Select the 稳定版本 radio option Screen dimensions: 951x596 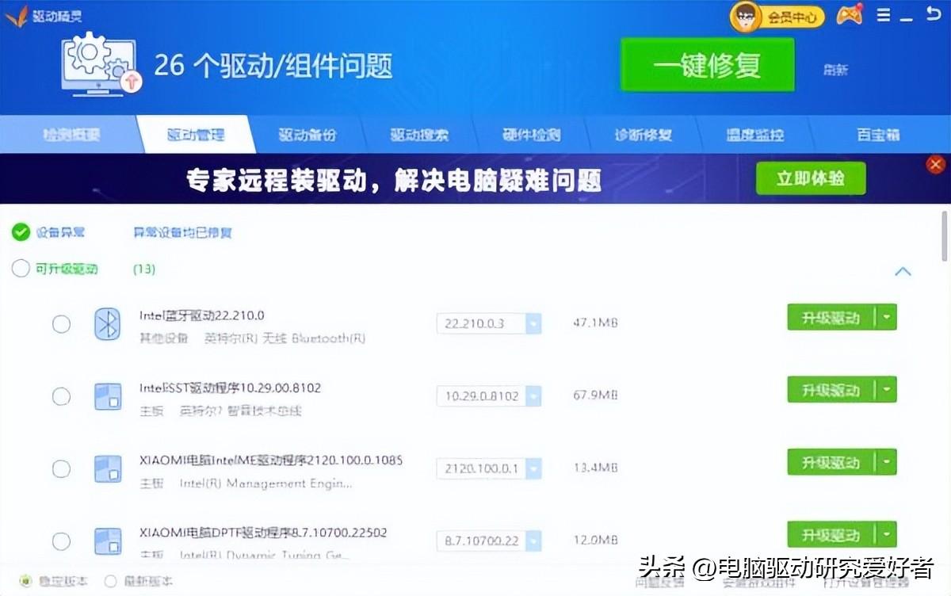click(x=25, y=581)
